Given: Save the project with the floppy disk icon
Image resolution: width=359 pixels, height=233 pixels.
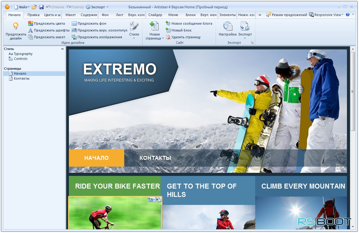Looking at the screenshot, I should 41,7.
